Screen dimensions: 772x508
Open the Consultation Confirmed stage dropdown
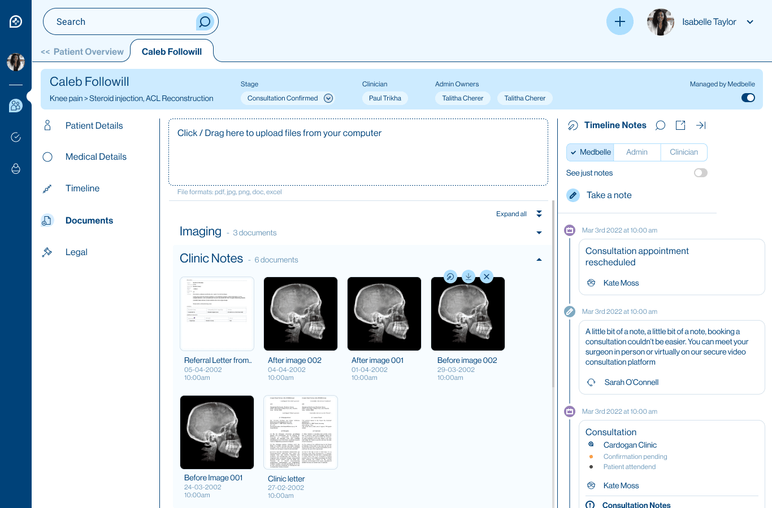328,98
